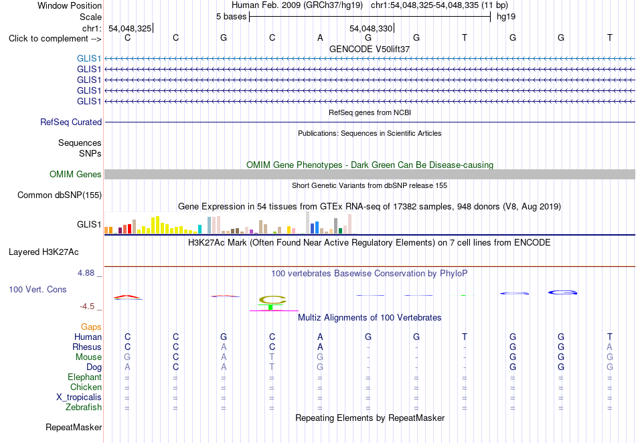Select the 'Click to complement -->' label

[x=55, y=39]
